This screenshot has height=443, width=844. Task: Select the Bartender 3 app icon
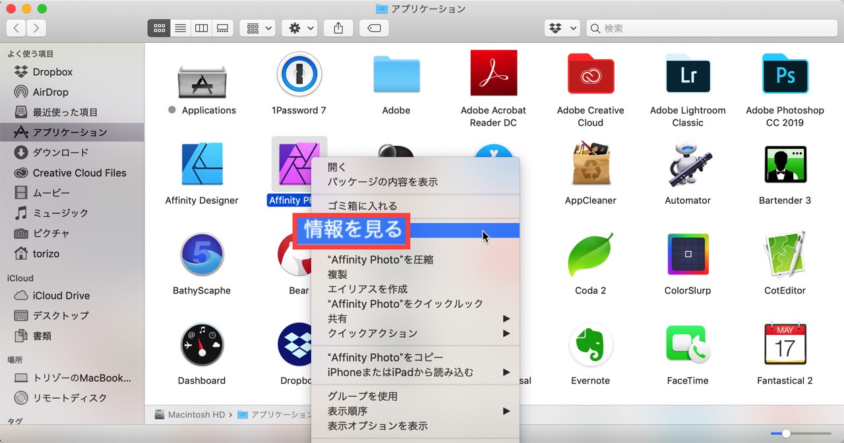pyautogui.click(x=785, y=163)
